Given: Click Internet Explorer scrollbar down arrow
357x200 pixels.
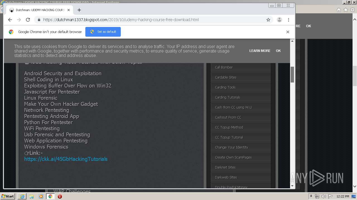Looking at the screenshot, I should tap(355, 187).
